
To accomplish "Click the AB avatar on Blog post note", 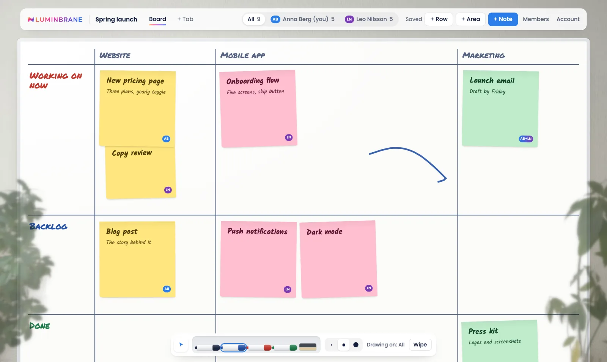I will [167, 289].
